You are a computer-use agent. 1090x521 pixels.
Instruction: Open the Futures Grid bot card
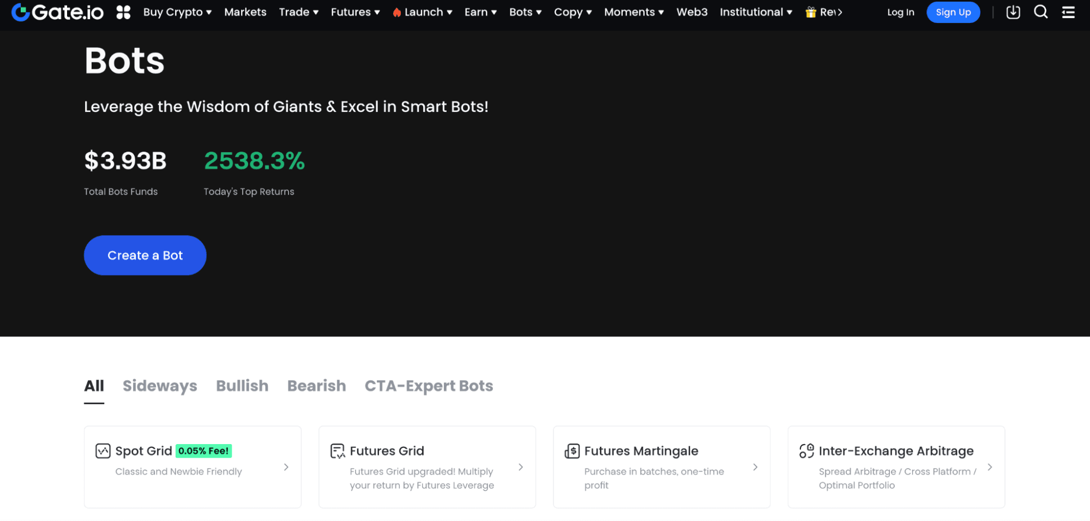(427, 467)
